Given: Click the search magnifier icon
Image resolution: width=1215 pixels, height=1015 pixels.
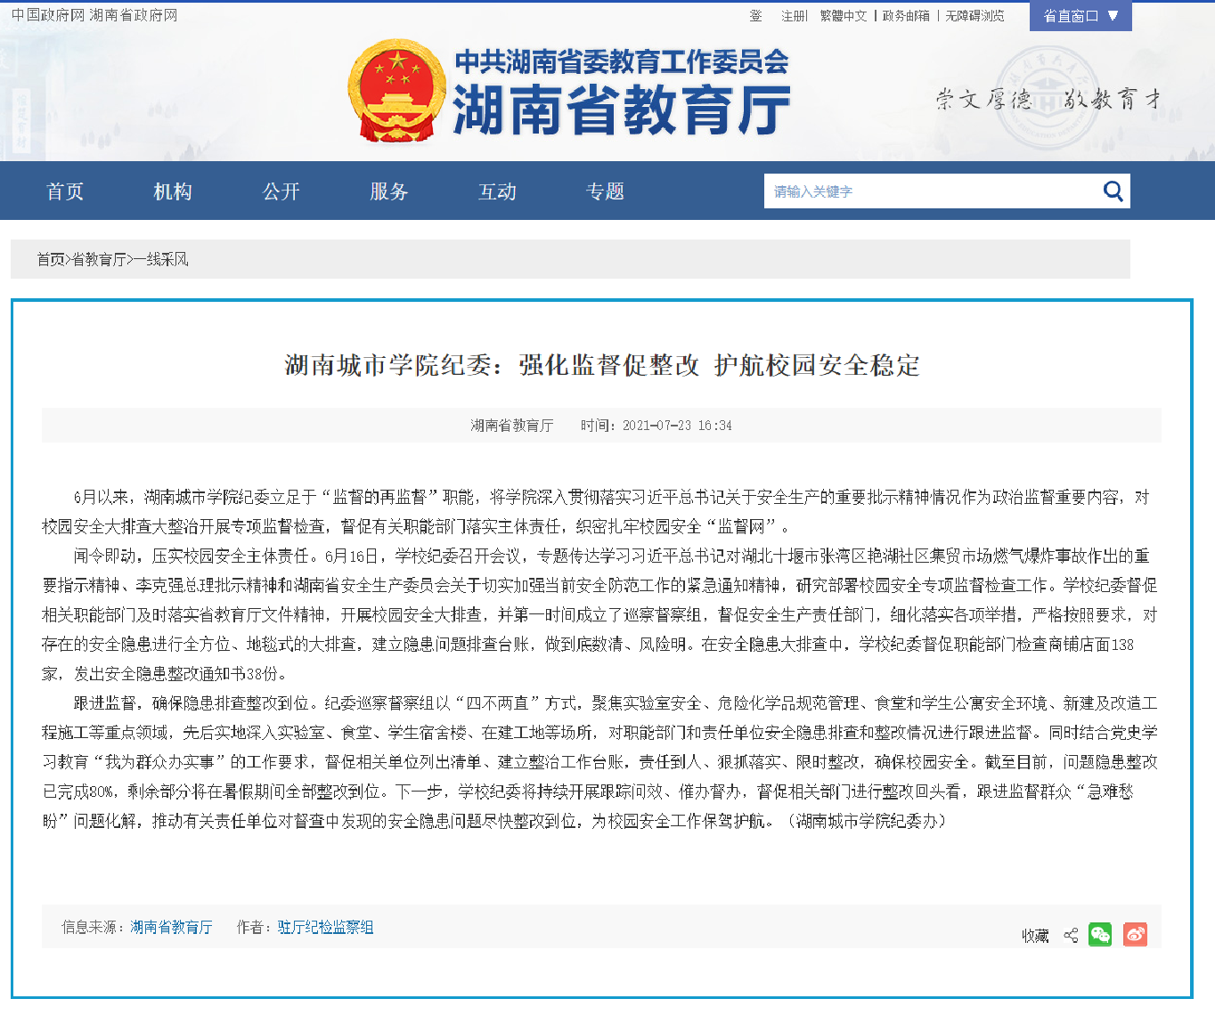Looking at the screenshot, I should (1113, 191).
